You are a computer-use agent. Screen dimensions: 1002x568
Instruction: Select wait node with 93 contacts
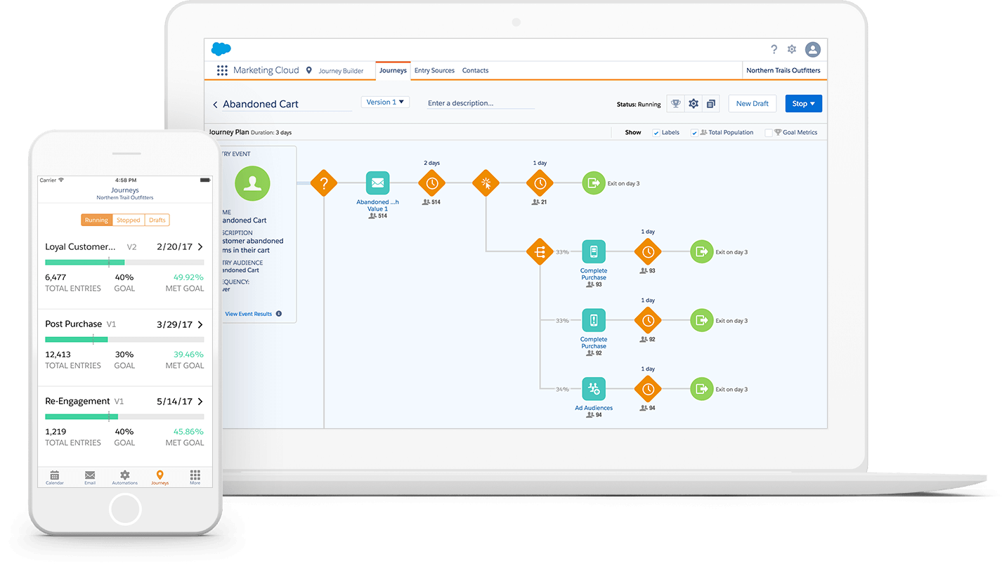click(648, 252)
